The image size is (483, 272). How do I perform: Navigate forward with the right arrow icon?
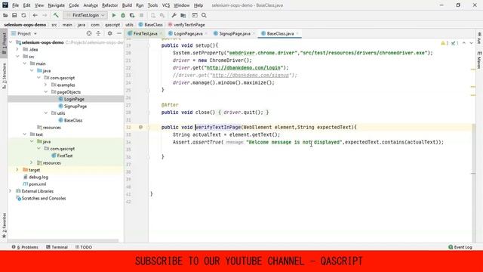45,15
